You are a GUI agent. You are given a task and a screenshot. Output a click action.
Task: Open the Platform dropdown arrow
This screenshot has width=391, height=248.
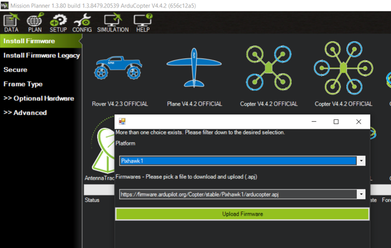[361, 161]
